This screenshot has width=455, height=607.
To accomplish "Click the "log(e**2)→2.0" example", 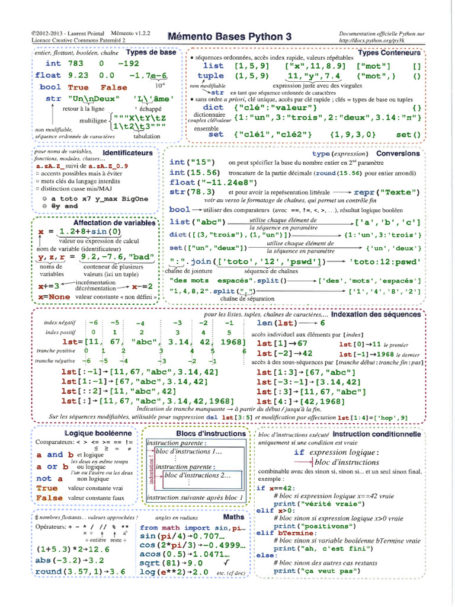I will 174,572.
